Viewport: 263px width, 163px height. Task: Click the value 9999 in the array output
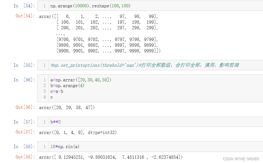point(149,51)
